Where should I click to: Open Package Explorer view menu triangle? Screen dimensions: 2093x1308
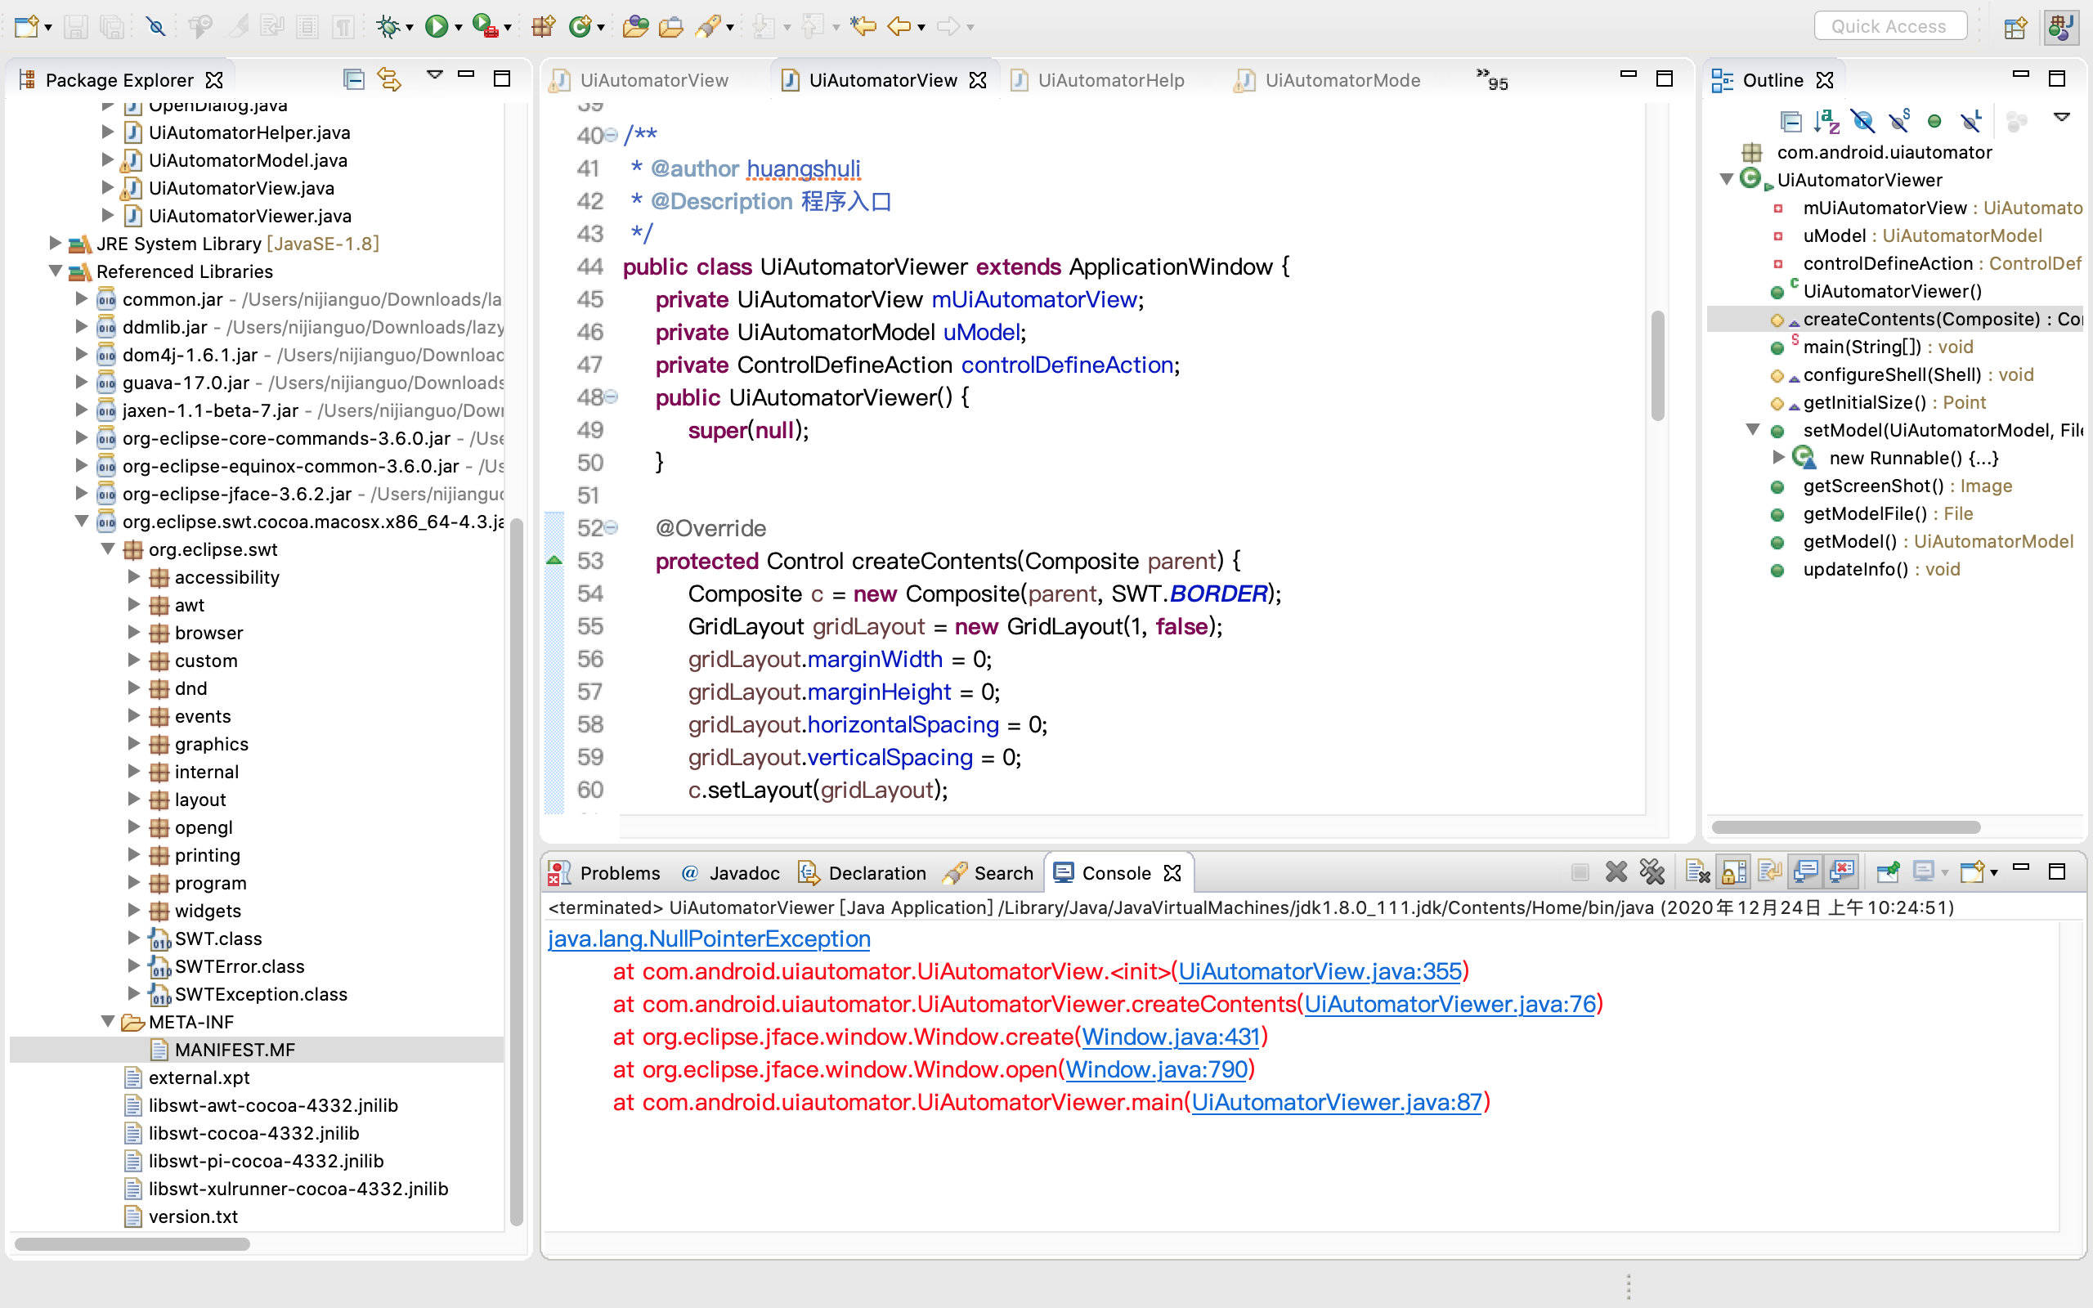435,76
